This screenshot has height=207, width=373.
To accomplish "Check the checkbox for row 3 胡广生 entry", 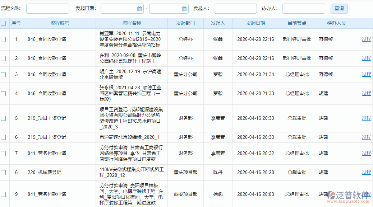I will click(x=4, y=74).
